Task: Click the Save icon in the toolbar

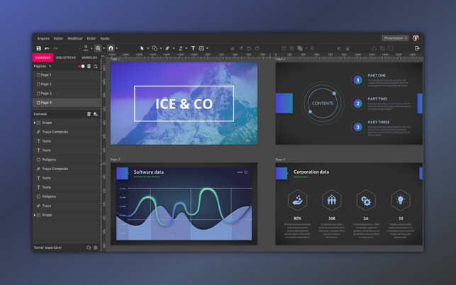Action: [x=39, y=48]
